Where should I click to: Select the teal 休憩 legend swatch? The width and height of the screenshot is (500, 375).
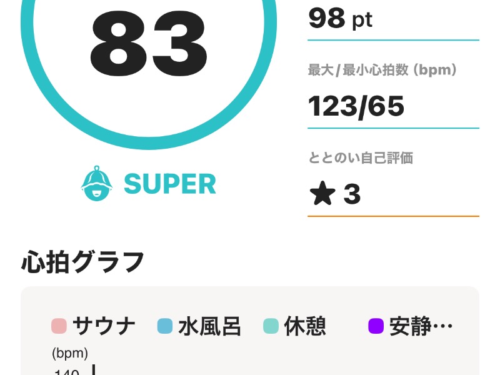(x=271, y=326)
